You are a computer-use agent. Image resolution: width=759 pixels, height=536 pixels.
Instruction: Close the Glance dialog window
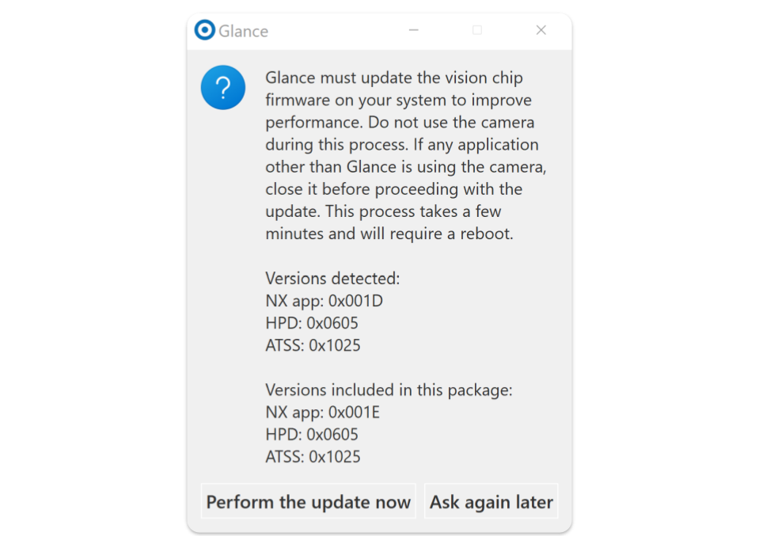coord(541,30)
